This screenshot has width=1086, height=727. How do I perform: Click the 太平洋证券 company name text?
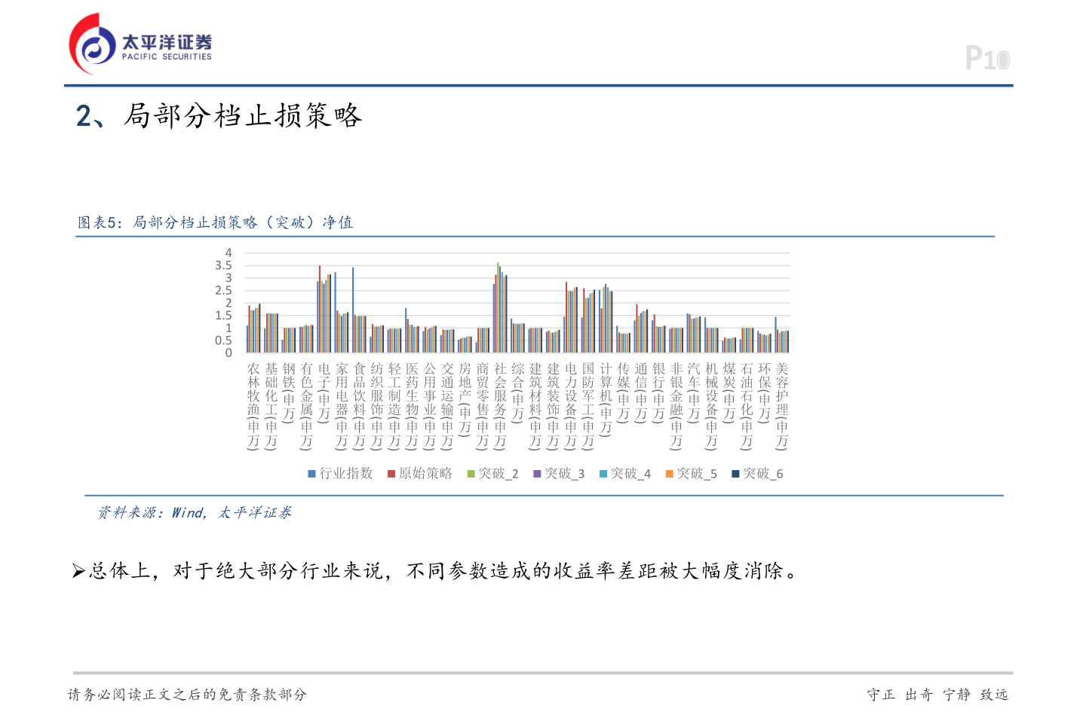tap(167, 42)
